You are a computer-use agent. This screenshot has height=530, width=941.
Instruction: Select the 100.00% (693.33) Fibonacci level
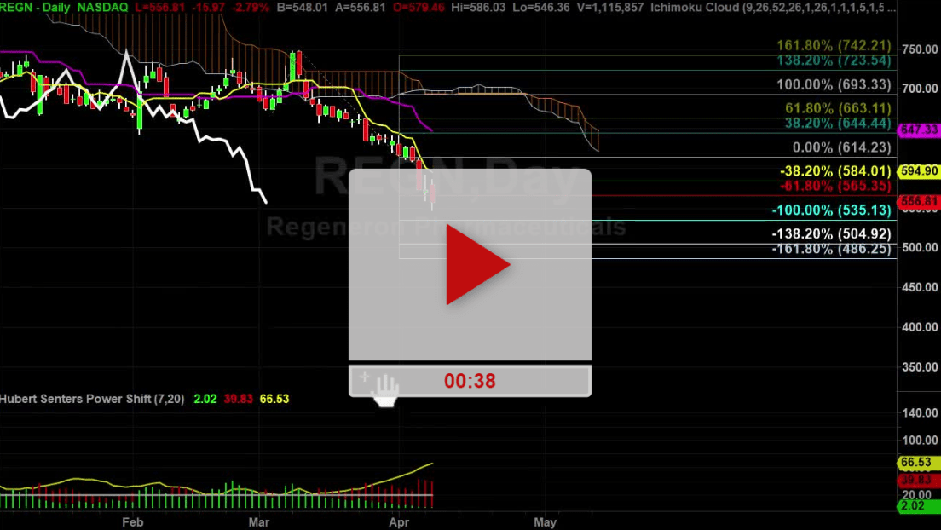[834, 84]
